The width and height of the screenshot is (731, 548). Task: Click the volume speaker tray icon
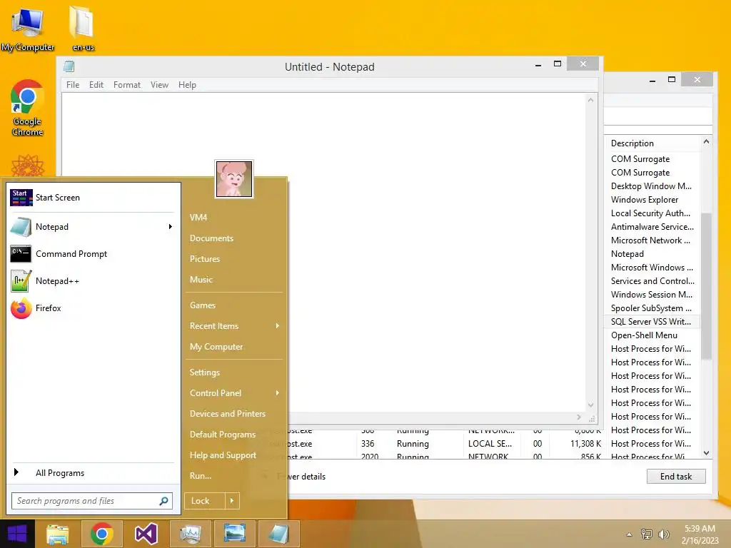tap(663, 534)
